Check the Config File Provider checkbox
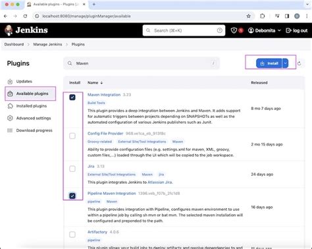 click(72, 136)
